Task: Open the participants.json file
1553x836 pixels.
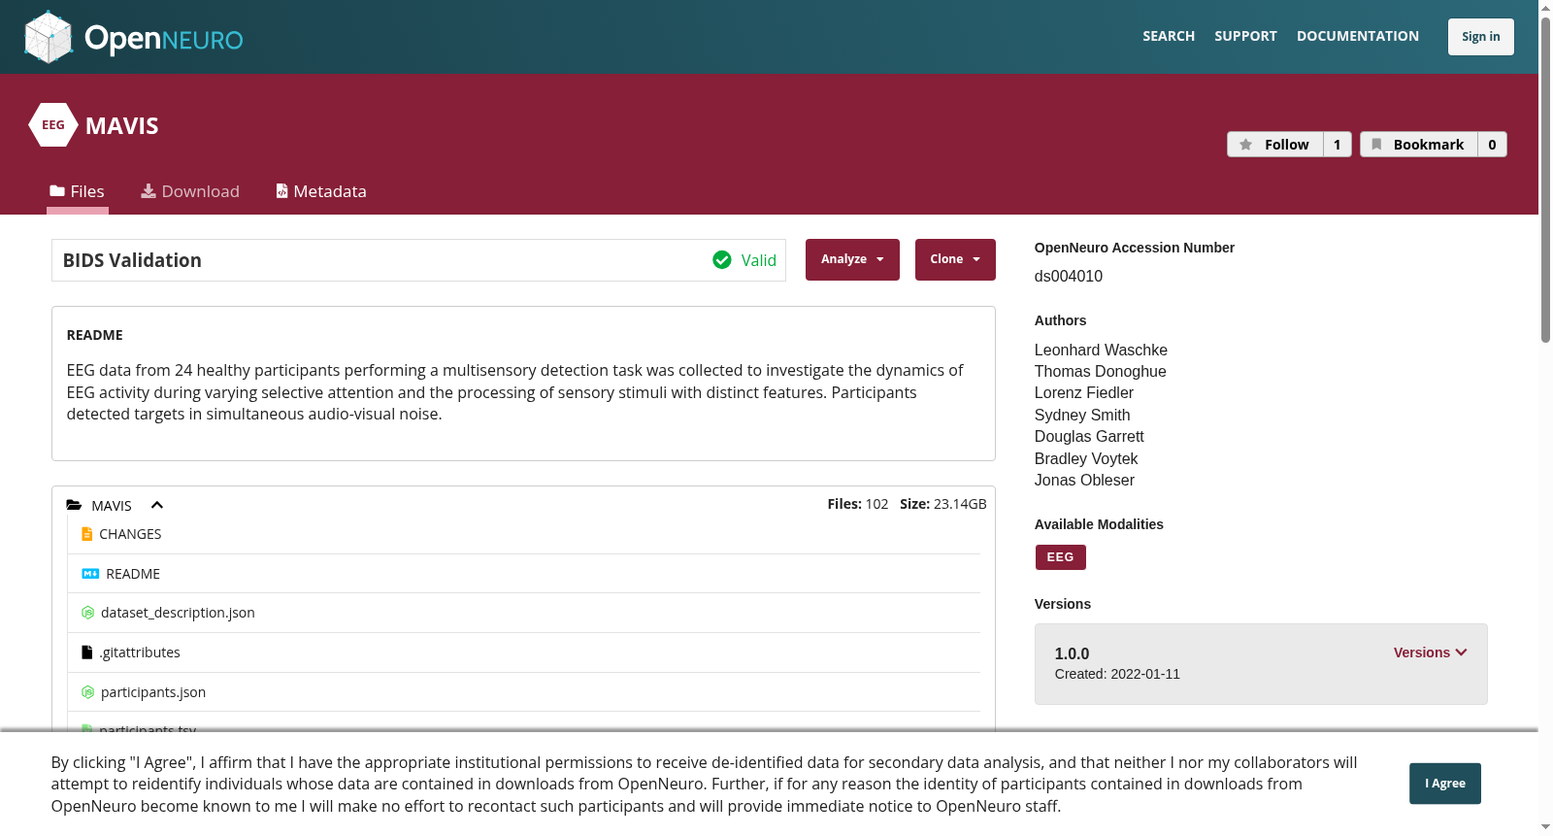Action: (153, 692)
